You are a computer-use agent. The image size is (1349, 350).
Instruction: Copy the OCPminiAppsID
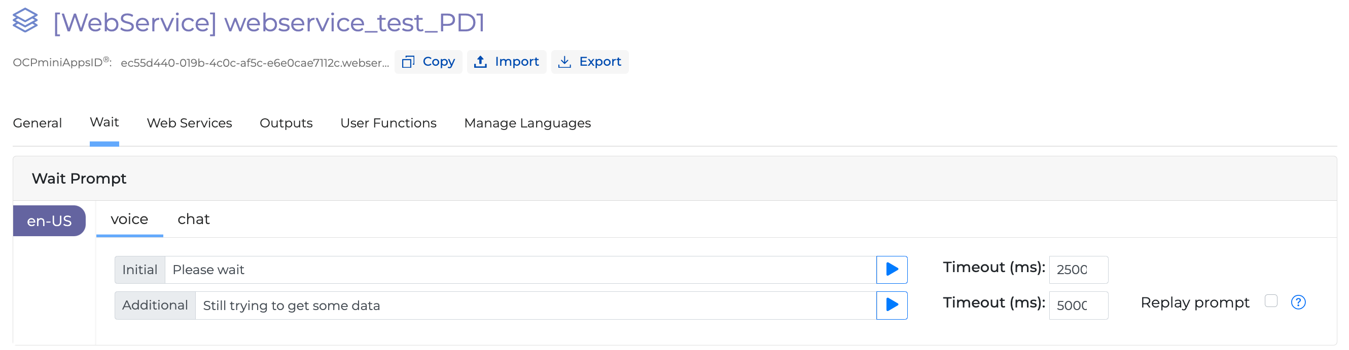[x=428, y=62]
